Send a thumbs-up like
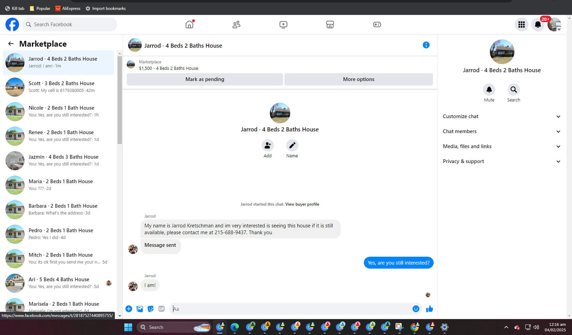 430,309
